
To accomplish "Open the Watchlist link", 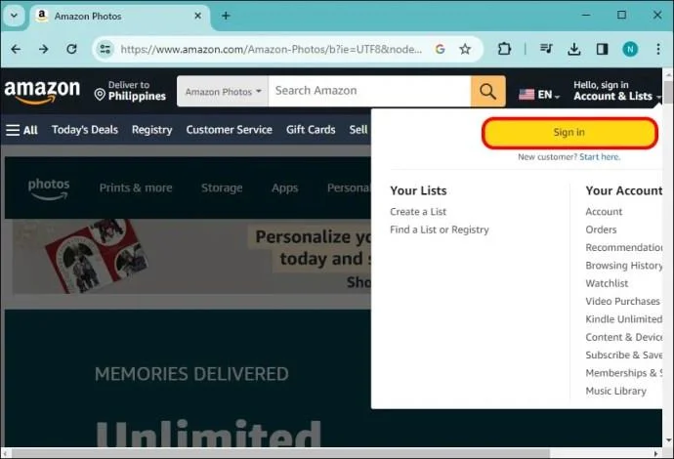I will point(607,283).
